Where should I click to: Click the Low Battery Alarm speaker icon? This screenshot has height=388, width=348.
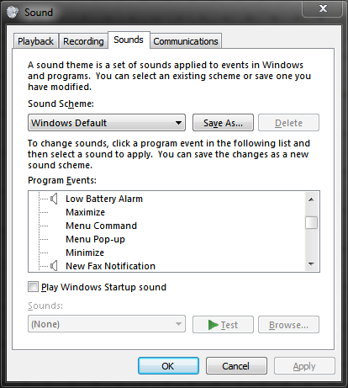pyautogui.click(x=54, y=199)
